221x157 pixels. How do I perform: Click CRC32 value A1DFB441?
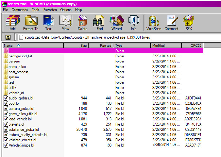(x=193, y=98)
